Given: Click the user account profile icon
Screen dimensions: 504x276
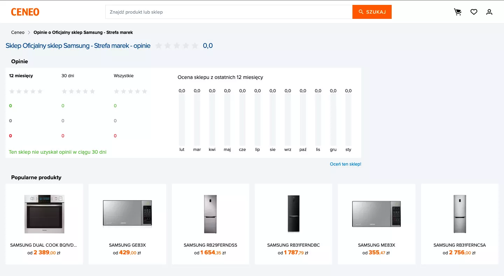Looking at the screenshot, I should tap(489, 12).
